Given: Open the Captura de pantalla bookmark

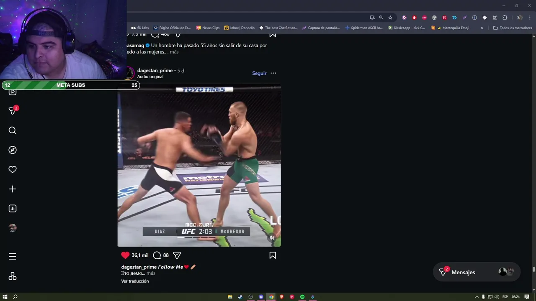Looking at the screenshot, I should (x=321, y=28).
